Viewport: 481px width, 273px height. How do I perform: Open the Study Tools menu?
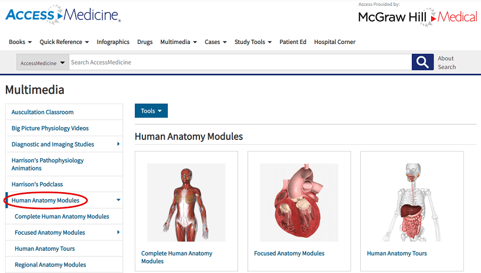coord(253,42)
